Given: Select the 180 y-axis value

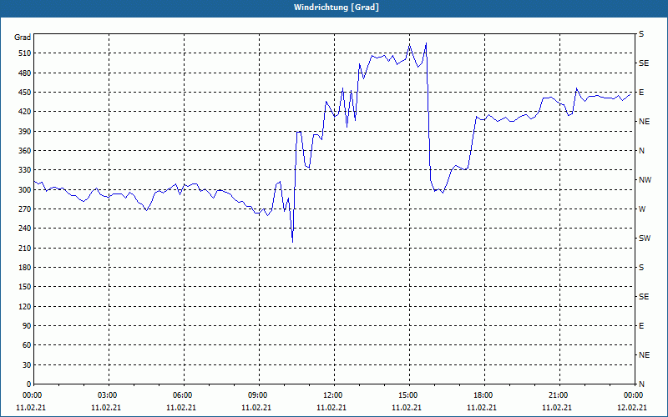Looking at the screenshot, I should coord(25,268).
